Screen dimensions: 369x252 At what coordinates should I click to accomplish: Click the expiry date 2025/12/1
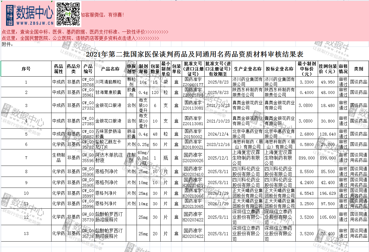(x=219, y=157)
